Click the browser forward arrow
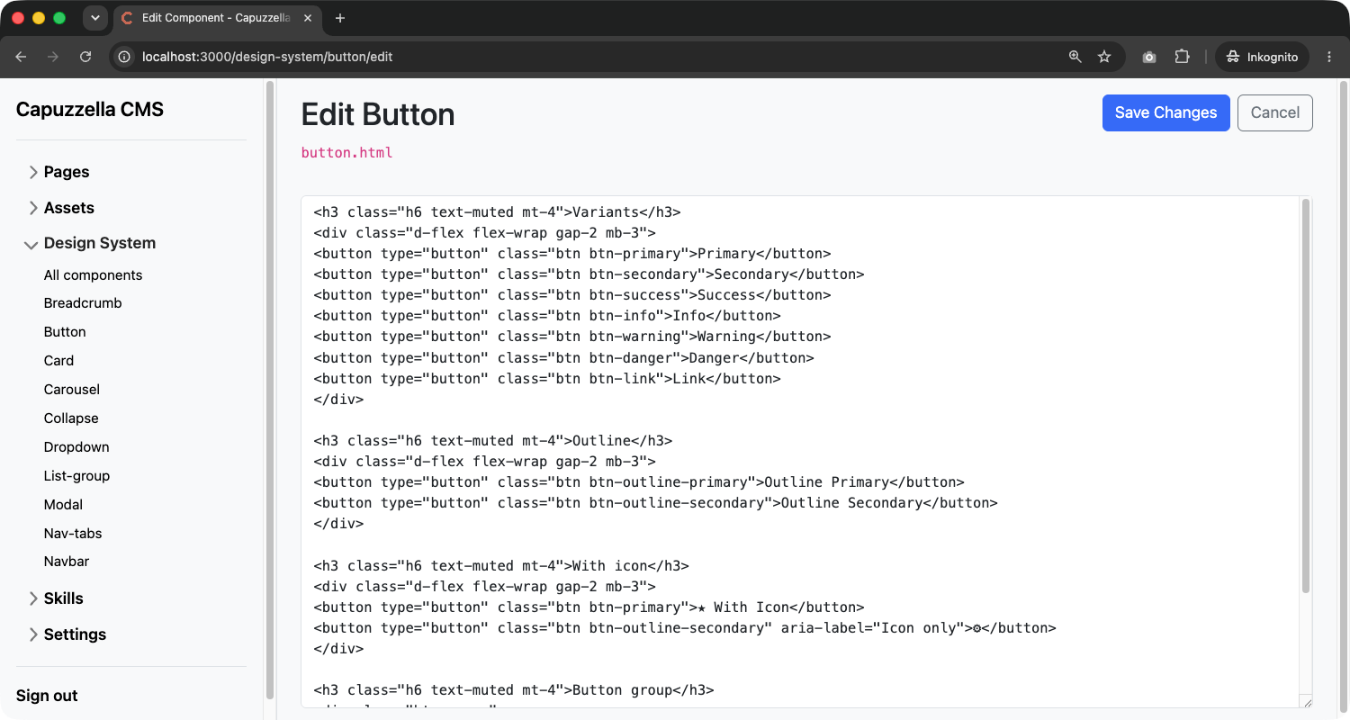Viewport: 1350px width, 720px height. [x=53, y=57]
